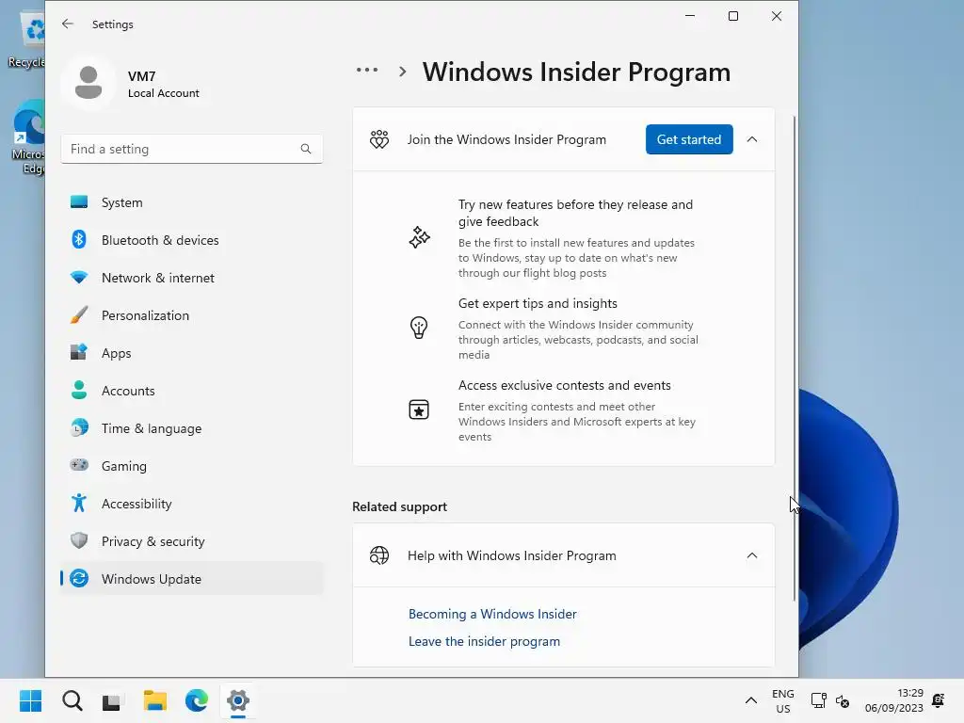964x723 pixels.
Task: Open File Explorer from the taskbar
Action: [155, 700]
